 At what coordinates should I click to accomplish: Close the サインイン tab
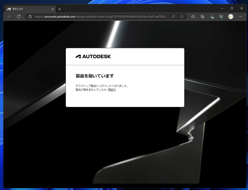click(x=52, y=9)
